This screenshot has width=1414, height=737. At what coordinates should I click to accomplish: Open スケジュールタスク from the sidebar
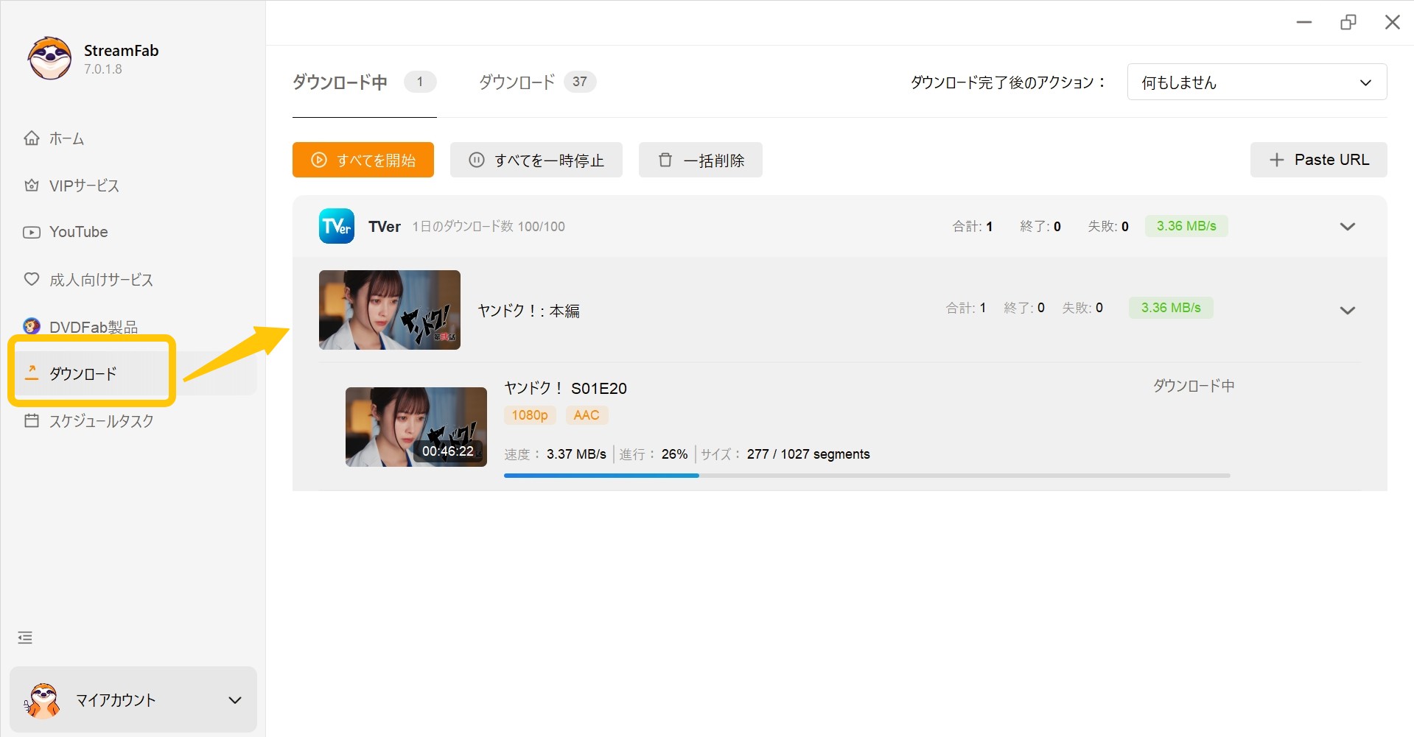pyautogui.click(x=101, y=420)
